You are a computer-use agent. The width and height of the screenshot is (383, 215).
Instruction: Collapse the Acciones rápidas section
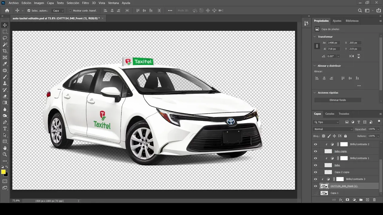[314, 93]
